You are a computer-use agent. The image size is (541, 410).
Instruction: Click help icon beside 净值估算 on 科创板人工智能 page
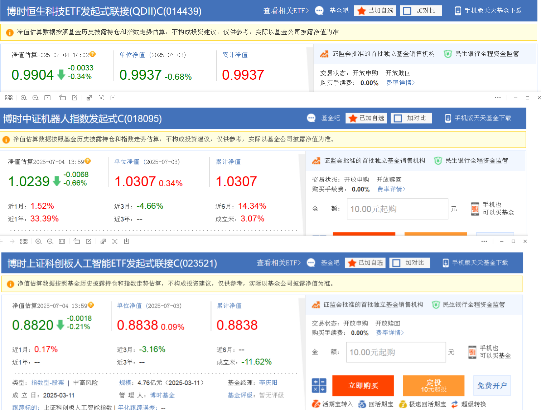pyautogui.click(x=91, y=305)
